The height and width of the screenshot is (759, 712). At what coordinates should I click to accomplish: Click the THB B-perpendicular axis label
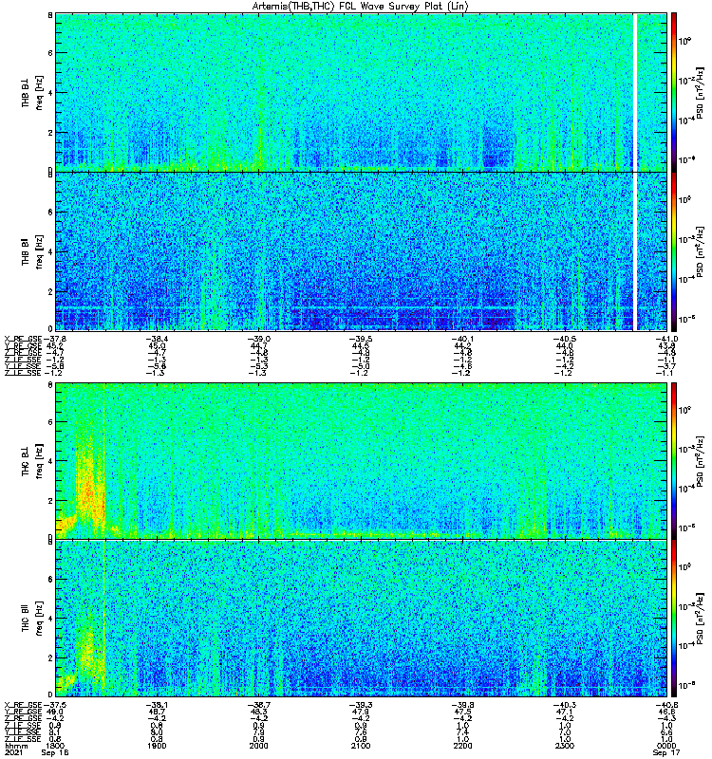26,92
